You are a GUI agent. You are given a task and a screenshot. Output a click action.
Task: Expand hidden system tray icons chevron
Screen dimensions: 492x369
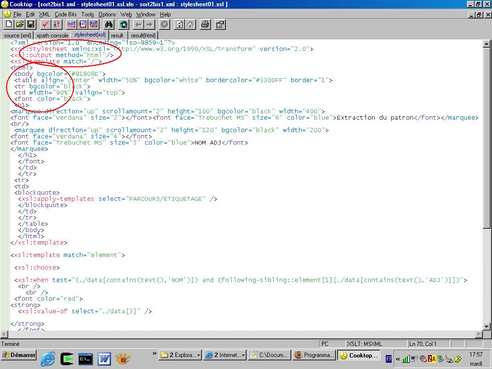[x=397, y=359]
